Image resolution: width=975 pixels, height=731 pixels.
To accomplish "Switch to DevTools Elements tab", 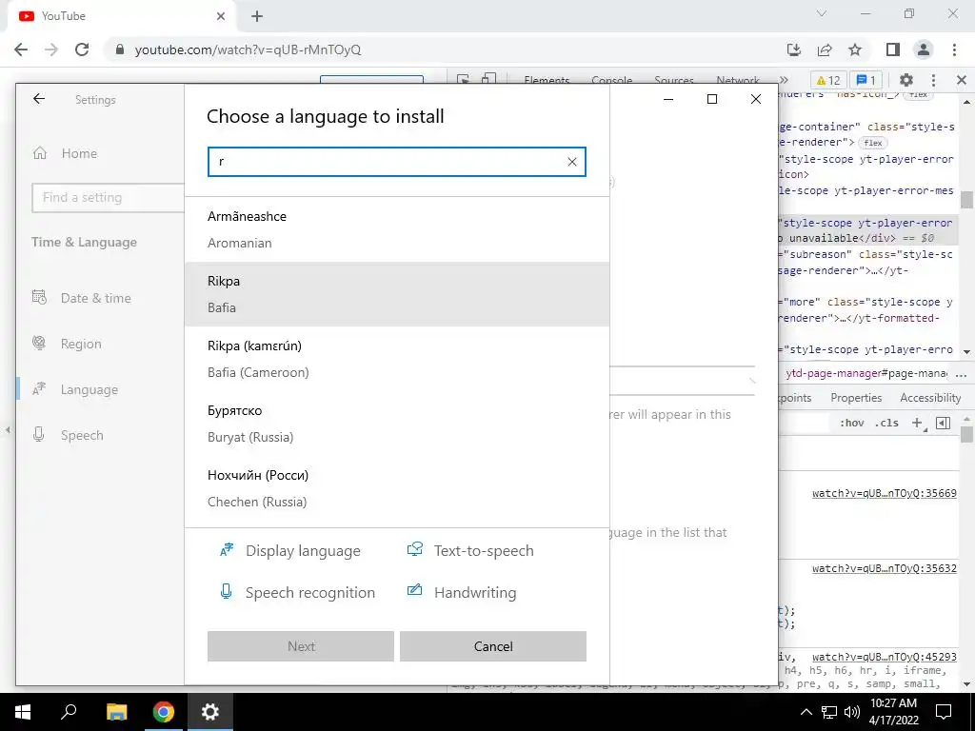I will coord(547,80).
